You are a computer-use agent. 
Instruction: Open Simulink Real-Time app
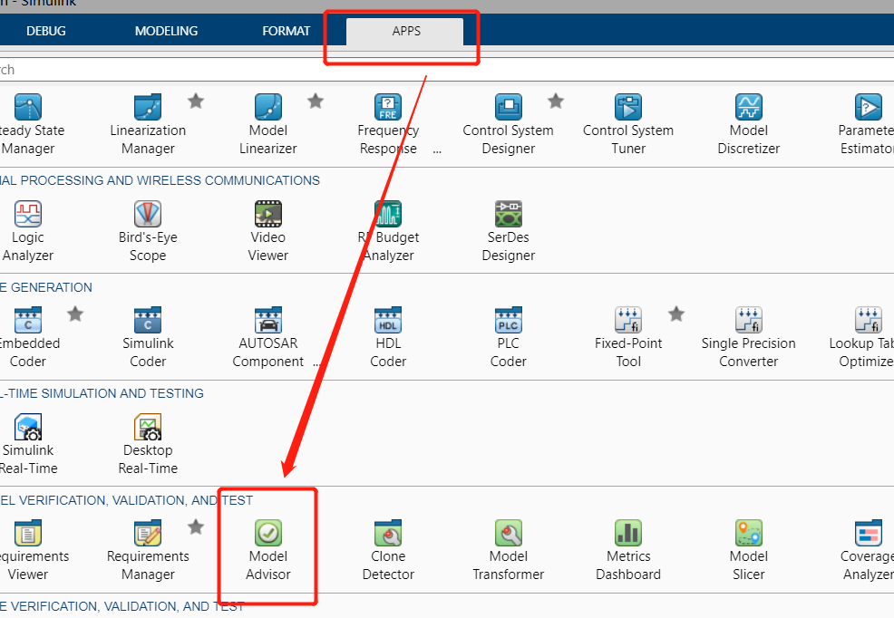[28, 444]
